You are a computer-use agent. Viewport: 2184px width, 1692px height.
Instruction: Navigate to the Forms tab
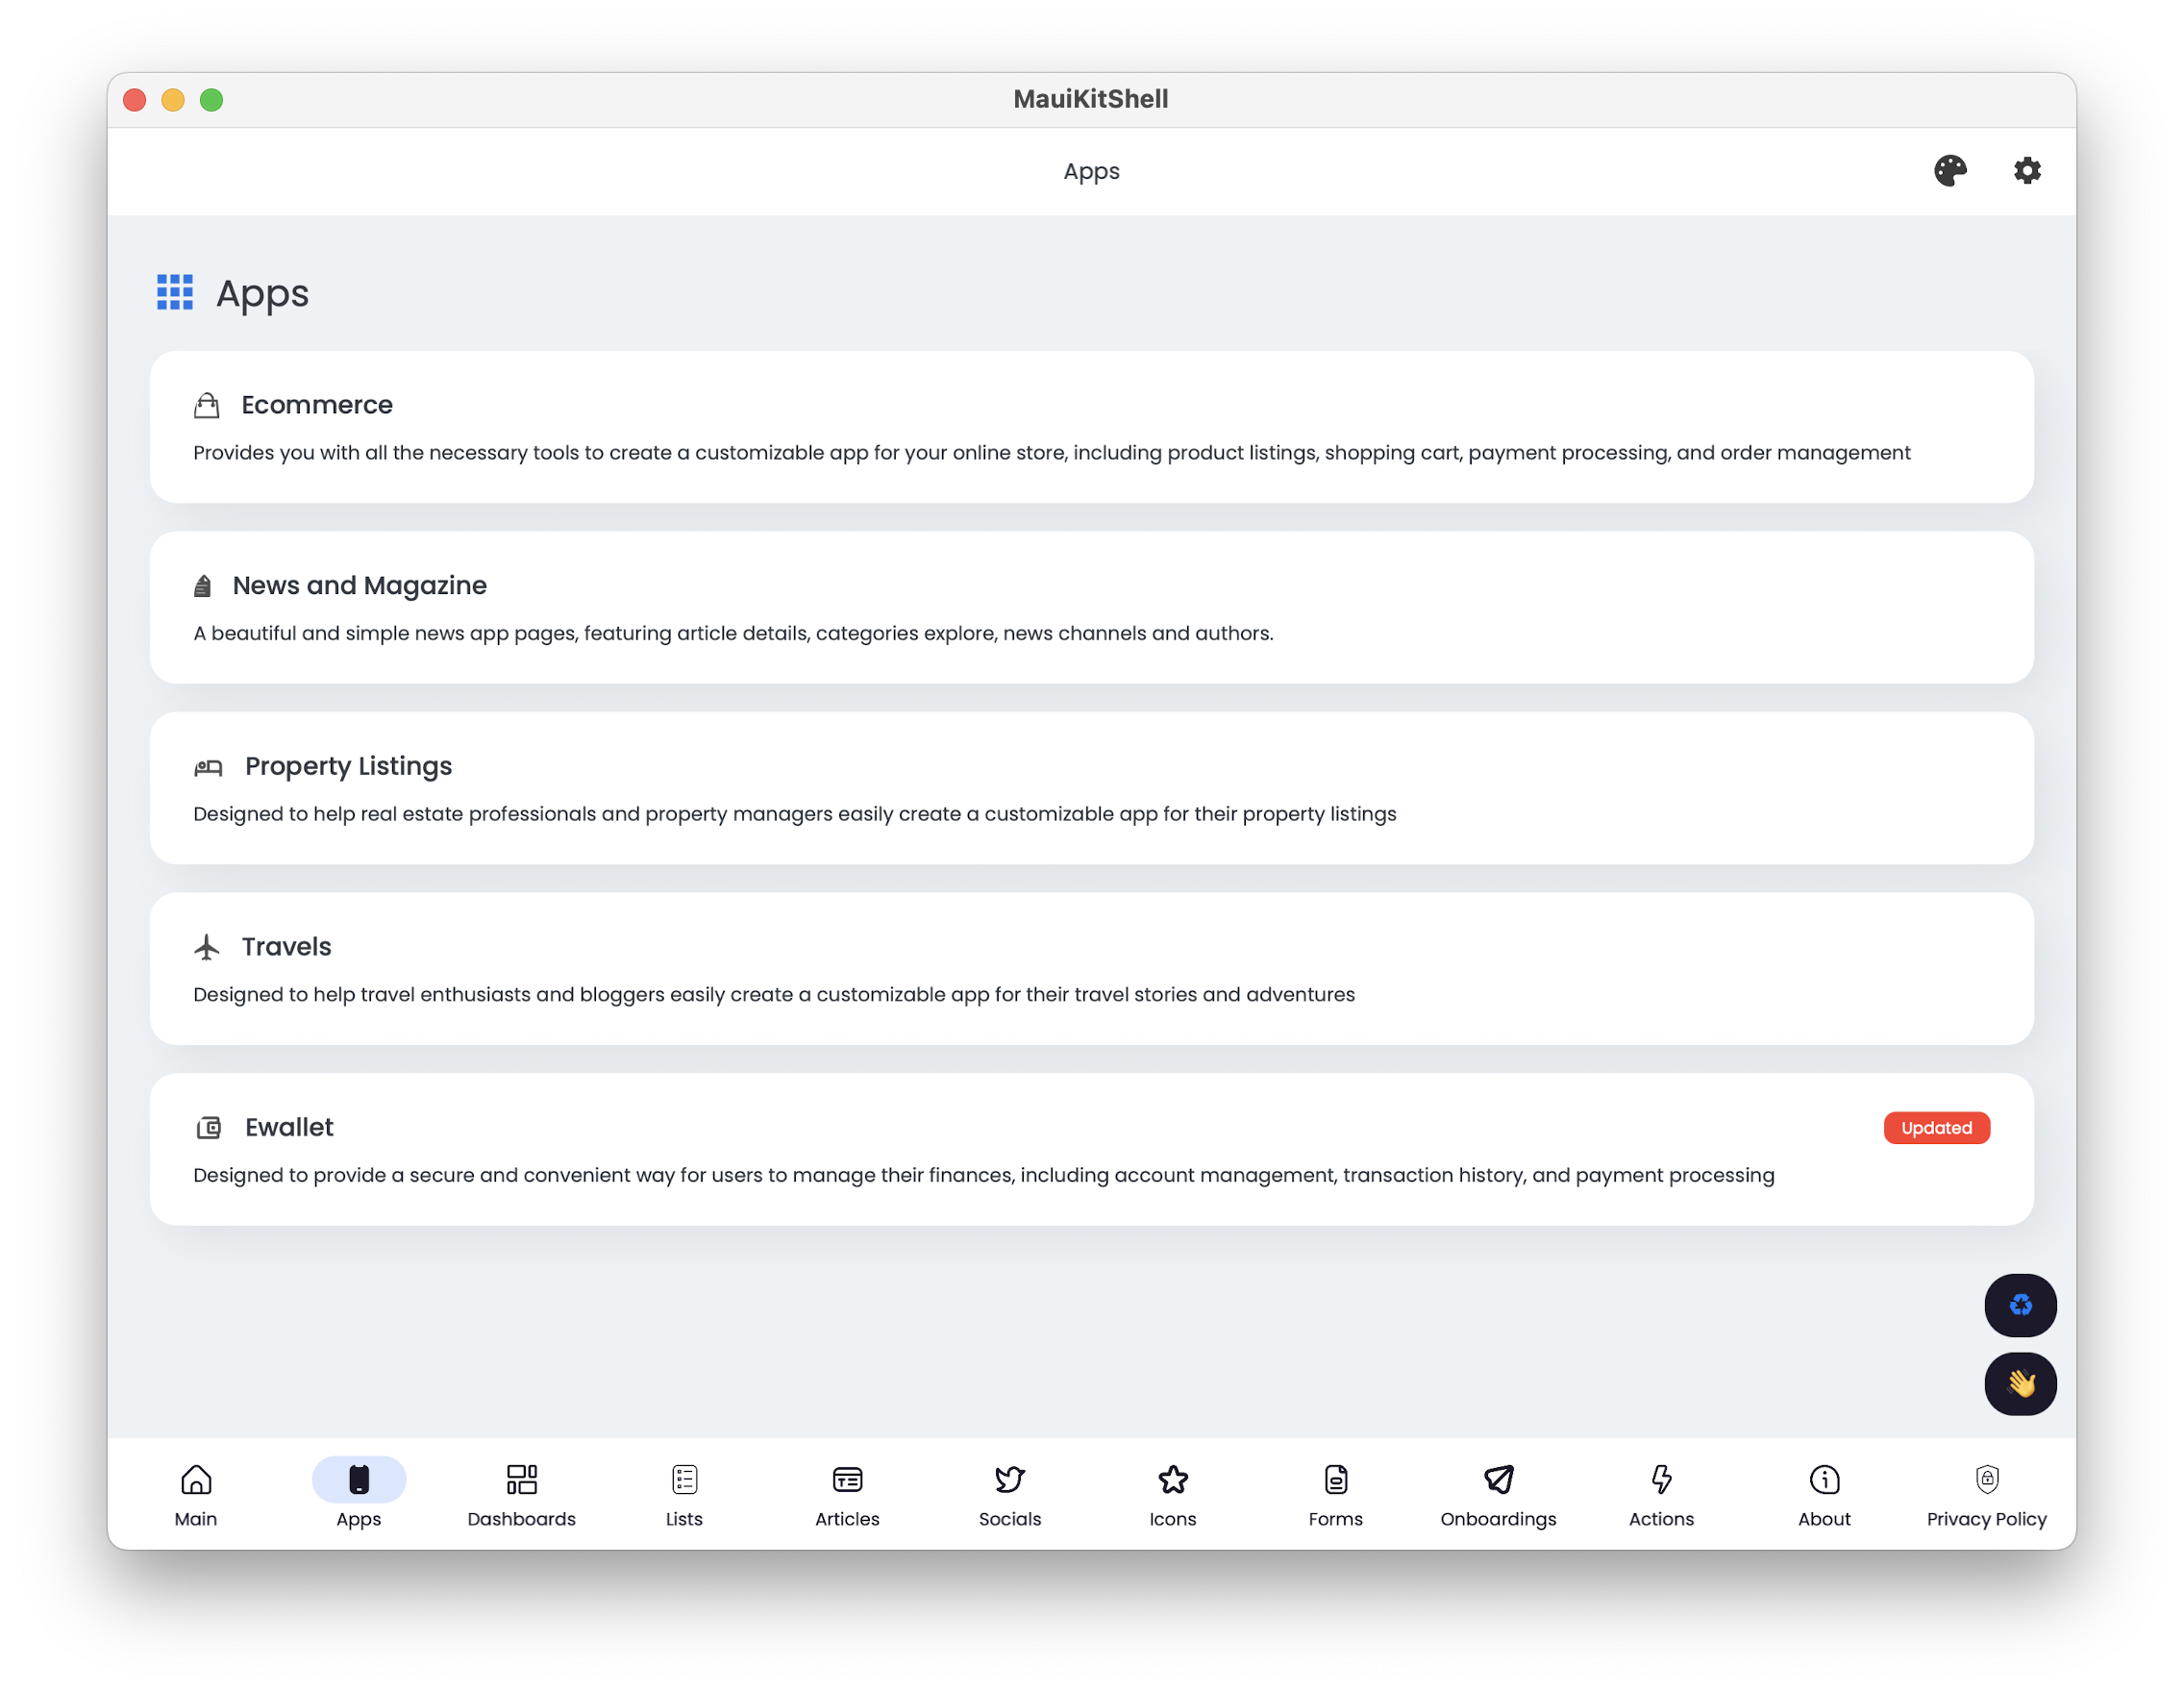1336,1495
